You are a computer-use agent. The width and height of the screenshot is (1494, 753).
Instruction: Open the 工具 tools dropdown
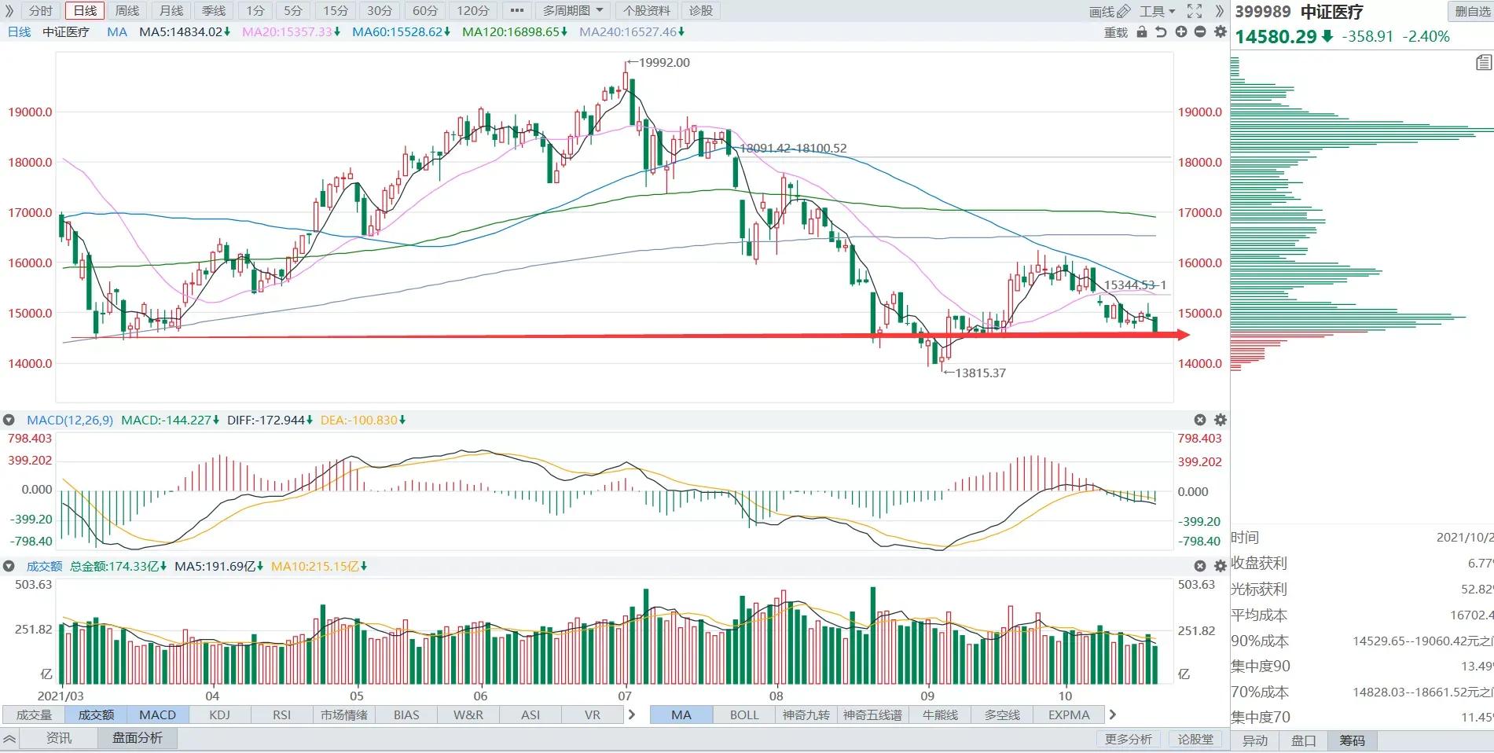pos(1157,11)
